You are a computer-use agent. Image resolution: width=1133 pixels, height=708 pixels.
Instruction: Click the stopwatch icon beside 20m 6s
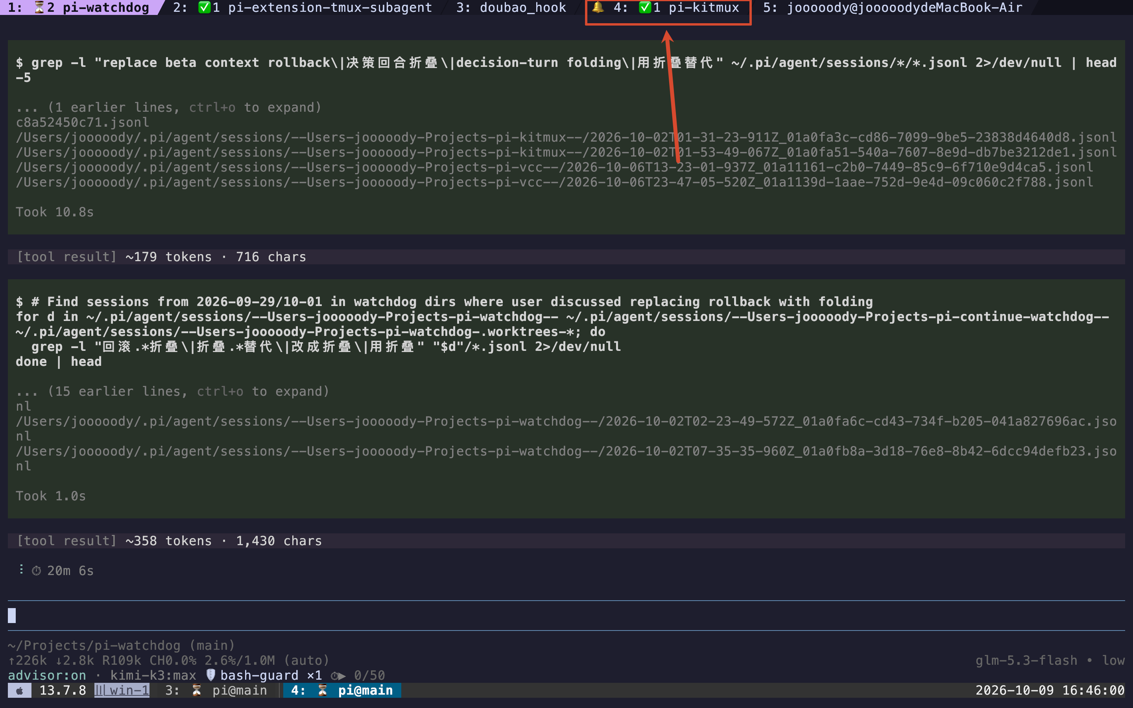coord(37,571)
